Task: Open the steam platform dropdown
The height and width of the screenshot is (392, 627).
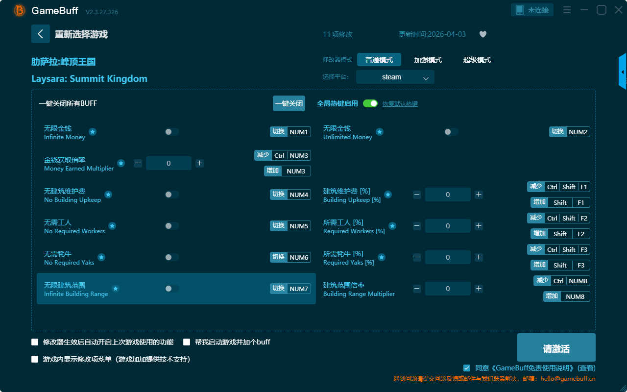Action: click(395, 77)
